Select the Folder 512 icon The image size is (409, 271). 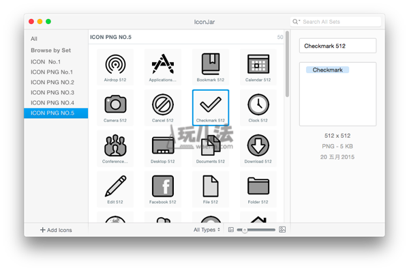pyautogui.click(x=258, y=189)
